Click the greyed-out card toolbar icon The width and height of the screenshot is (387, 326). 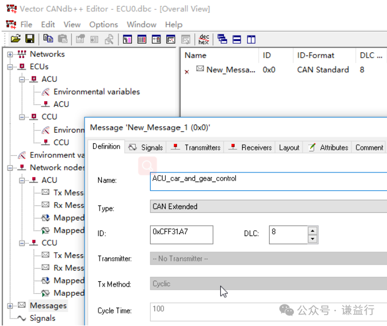[94, 39]
